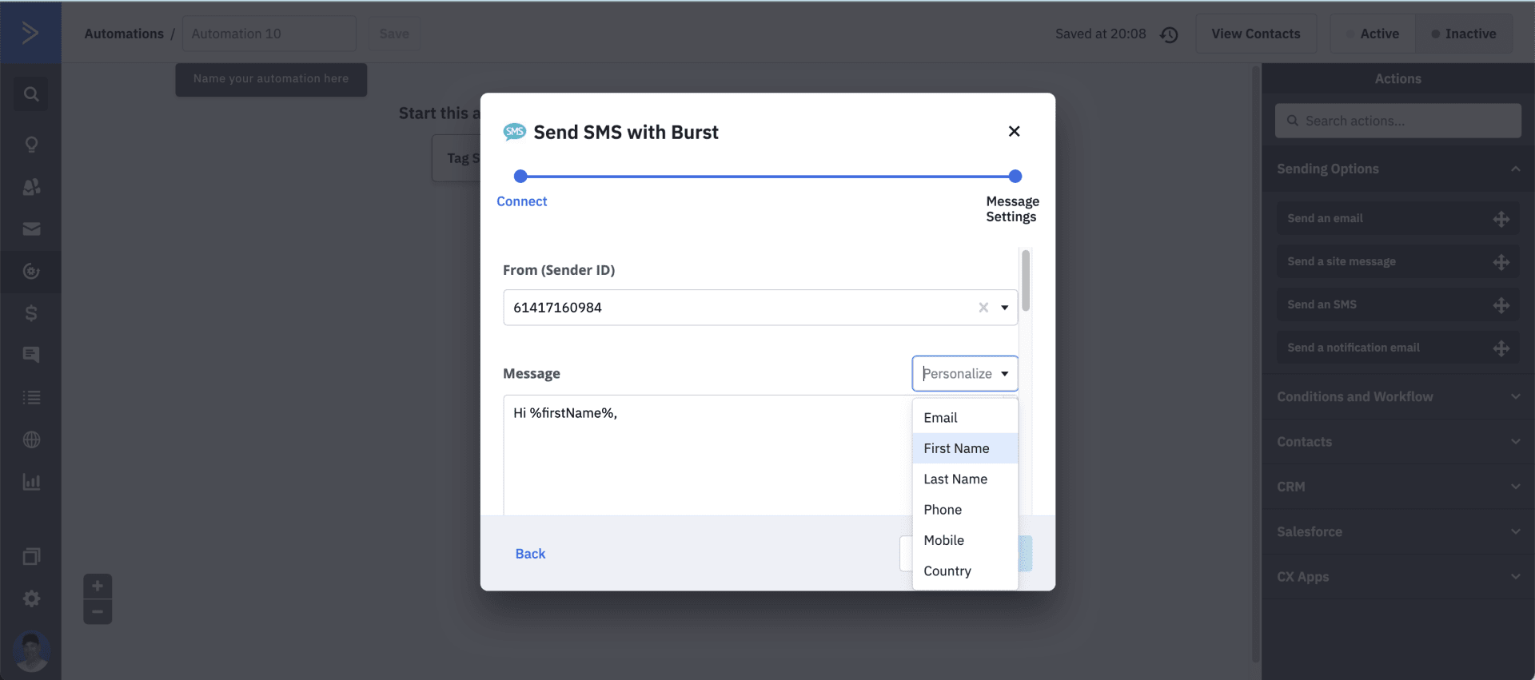Click Send a notification email action

click(x=1398, y=348)
